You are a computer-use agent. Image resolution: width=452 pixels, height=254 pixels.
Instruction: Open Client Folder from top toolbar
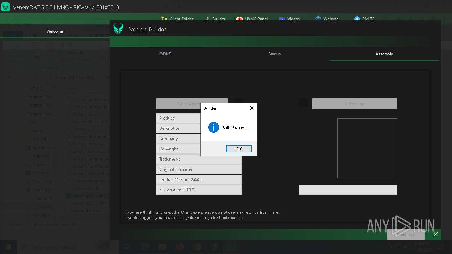[177, 19]
